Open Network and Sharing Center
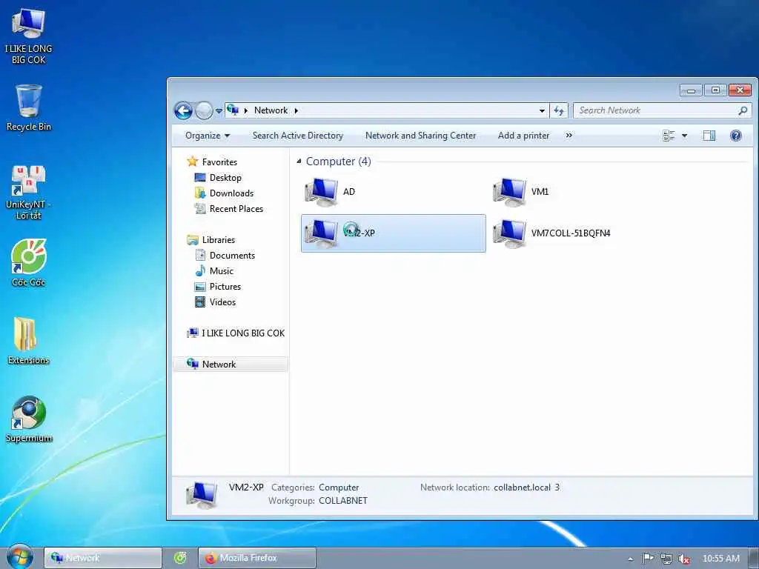 tap(421, 136)
